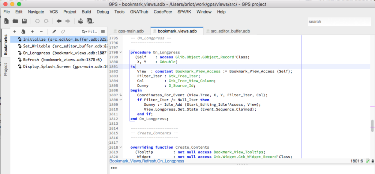Click the pencil edit icon in Bookmarks panel

click(x=54, y=32)
